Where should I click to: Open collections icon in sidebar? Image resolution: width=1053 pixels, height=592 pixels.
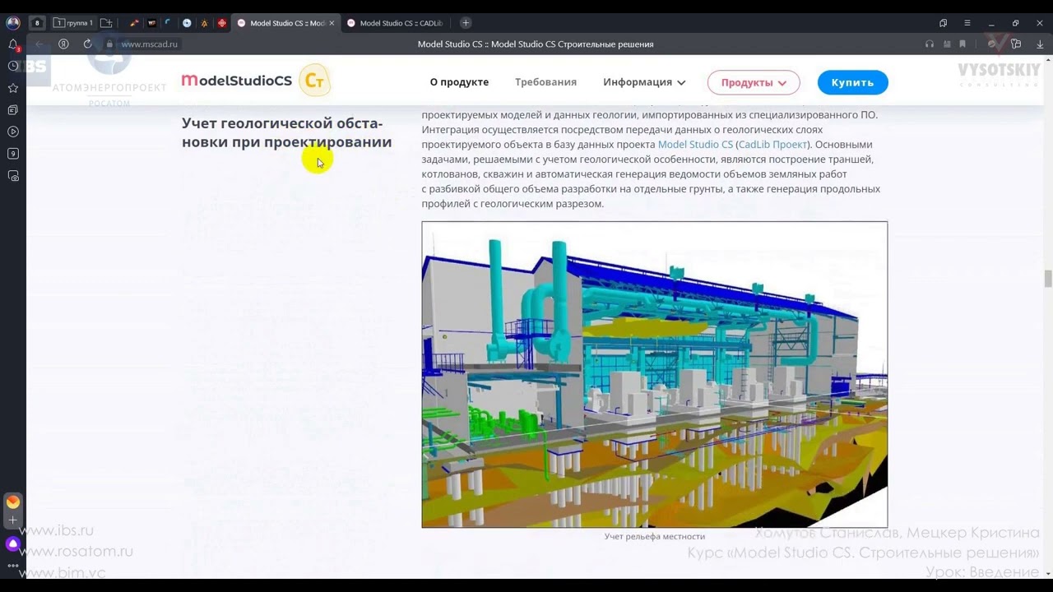pyautogui.click(x=13, y=109)
